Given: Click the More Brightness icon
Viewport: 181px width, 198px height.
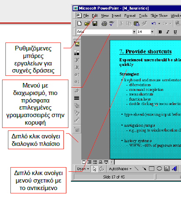Looking at the screenshot, I should (x=77, y=75).
